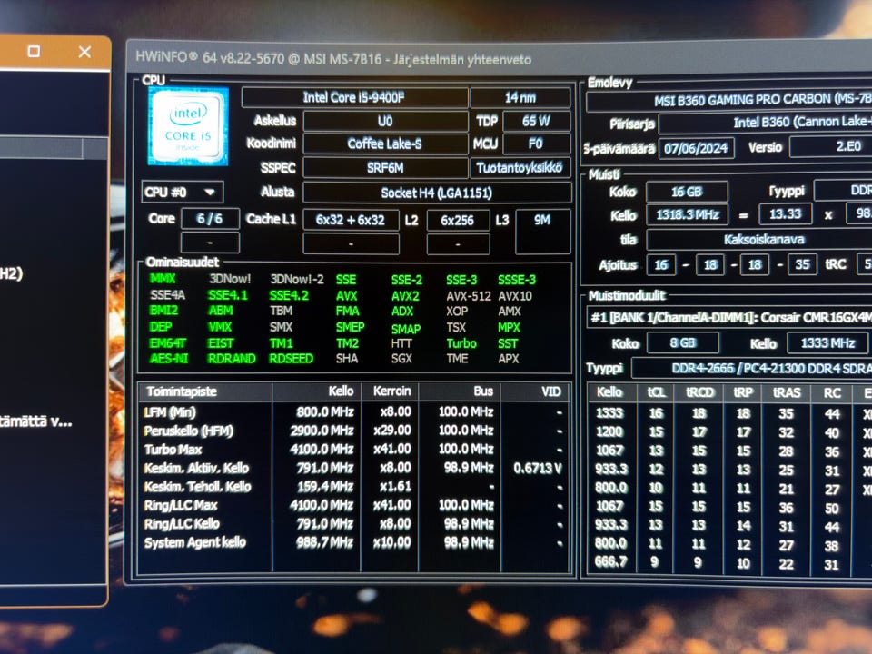Click the Toimintapiste column header
This screenshot has width=872, height=654.
coord(205,391)
